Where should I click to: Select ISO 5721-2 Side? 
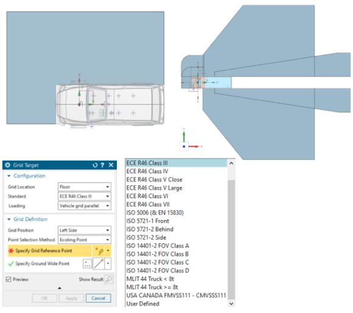point(177,238)
